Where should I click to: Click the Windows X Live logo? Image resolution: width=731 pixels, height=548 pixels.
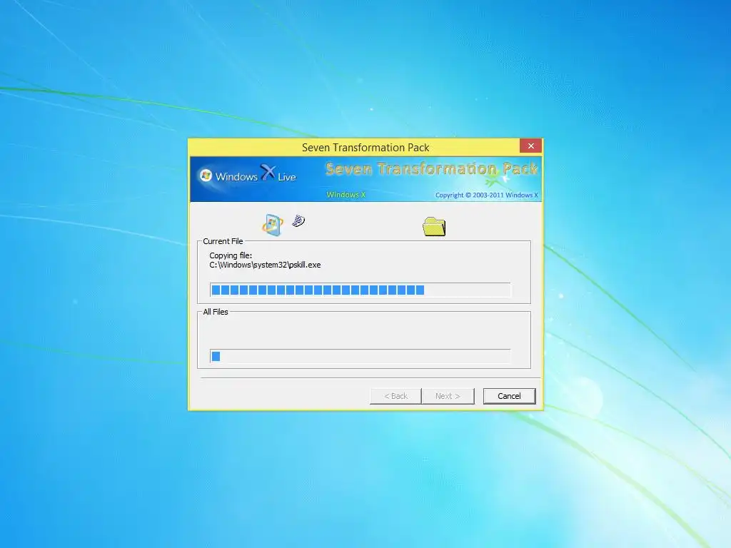click(248, 174)
